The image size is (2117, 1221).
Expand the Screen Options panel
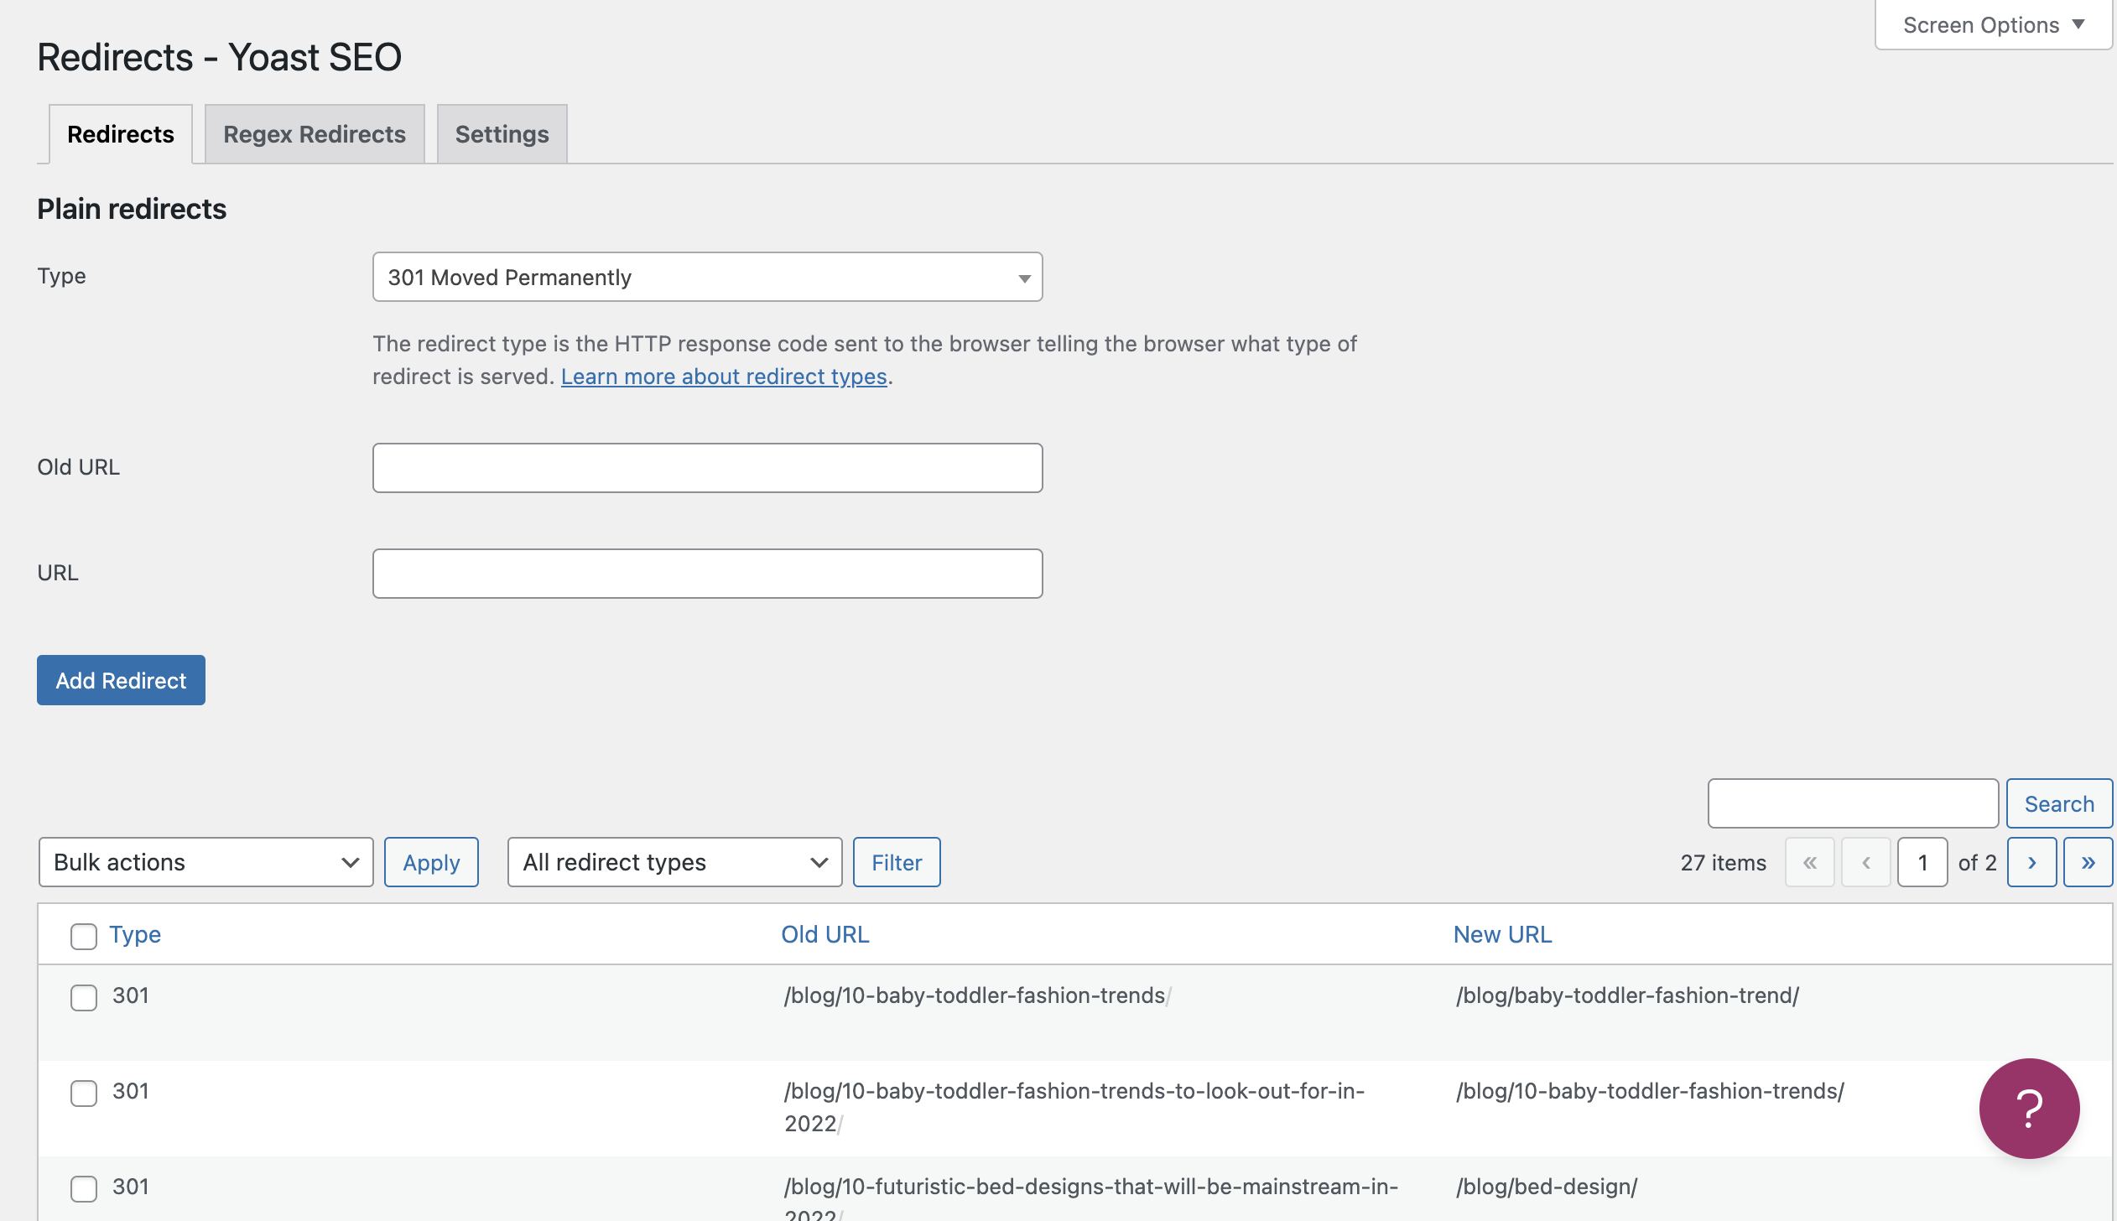click(x=1993, y=25)
